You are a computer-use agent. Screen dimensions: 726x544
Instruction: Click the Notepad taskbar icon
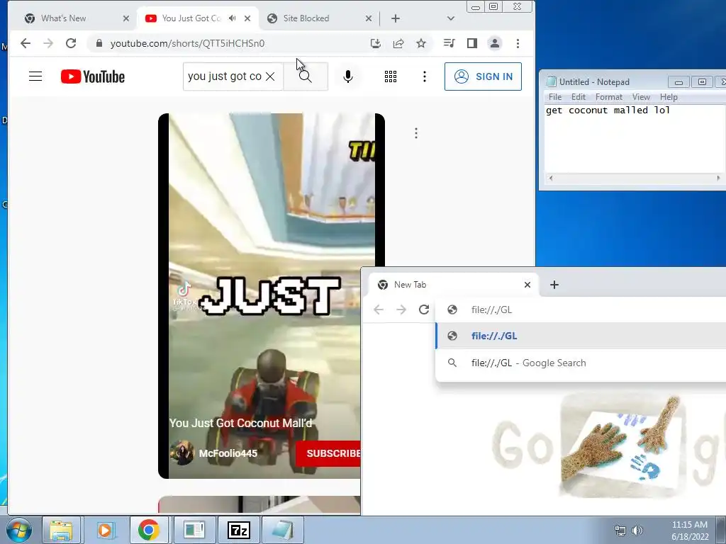[x=283, y=530]
